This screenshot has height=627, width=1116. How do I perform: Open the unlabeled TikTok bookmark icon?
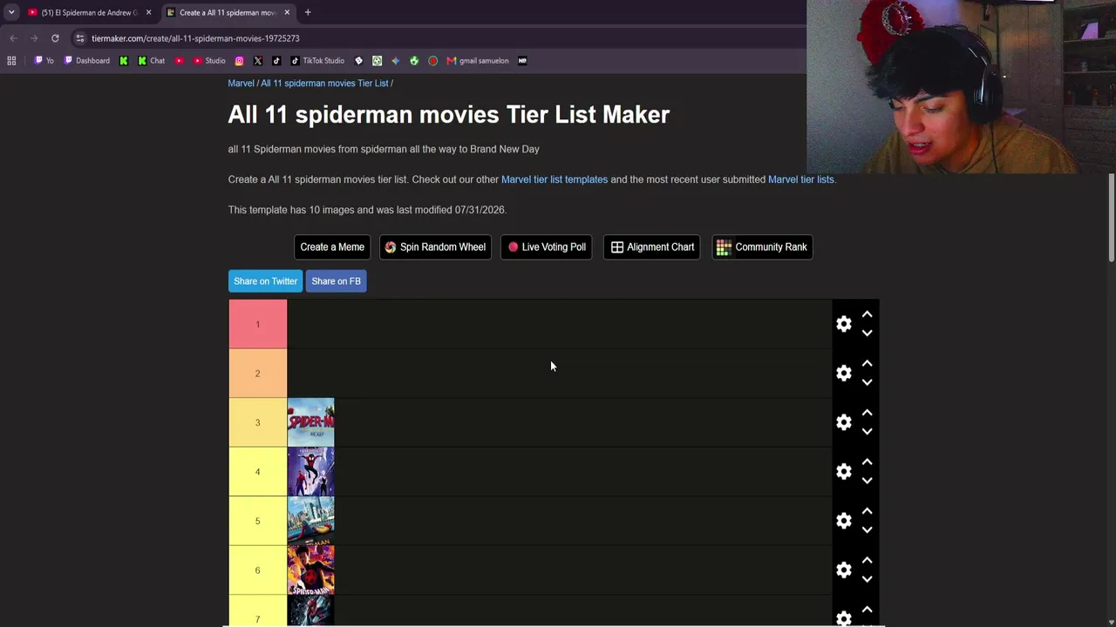276,61
